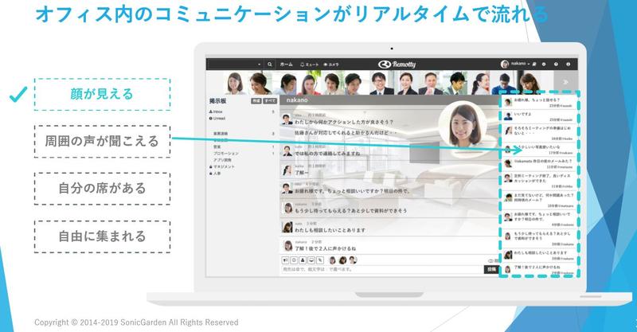Click the info icon at top bar end
The height and width of the screenshot is (332, 637).
click(568, 64)
